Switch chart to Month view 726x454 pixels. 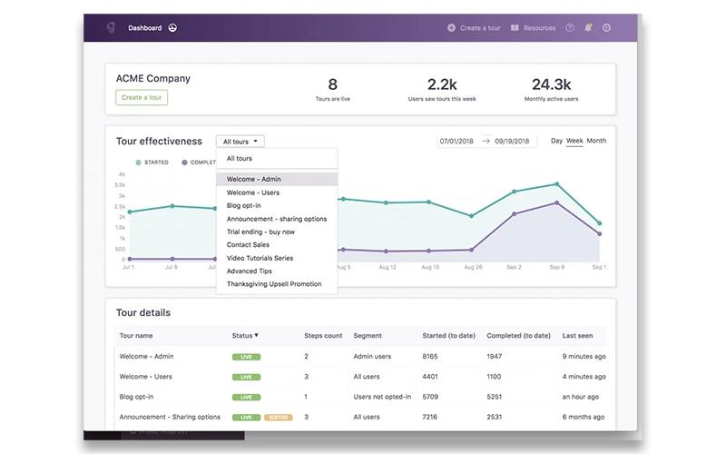pyautogui.click(x=596, y=141)
